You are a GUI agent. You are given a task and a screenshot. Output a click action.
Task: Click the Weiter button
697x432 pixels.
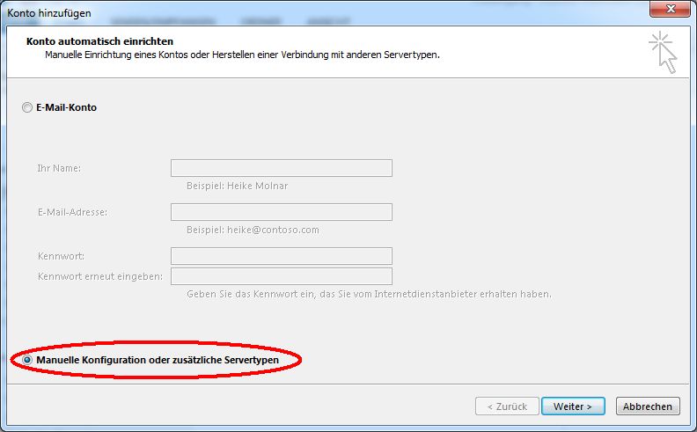pos(573,406)
